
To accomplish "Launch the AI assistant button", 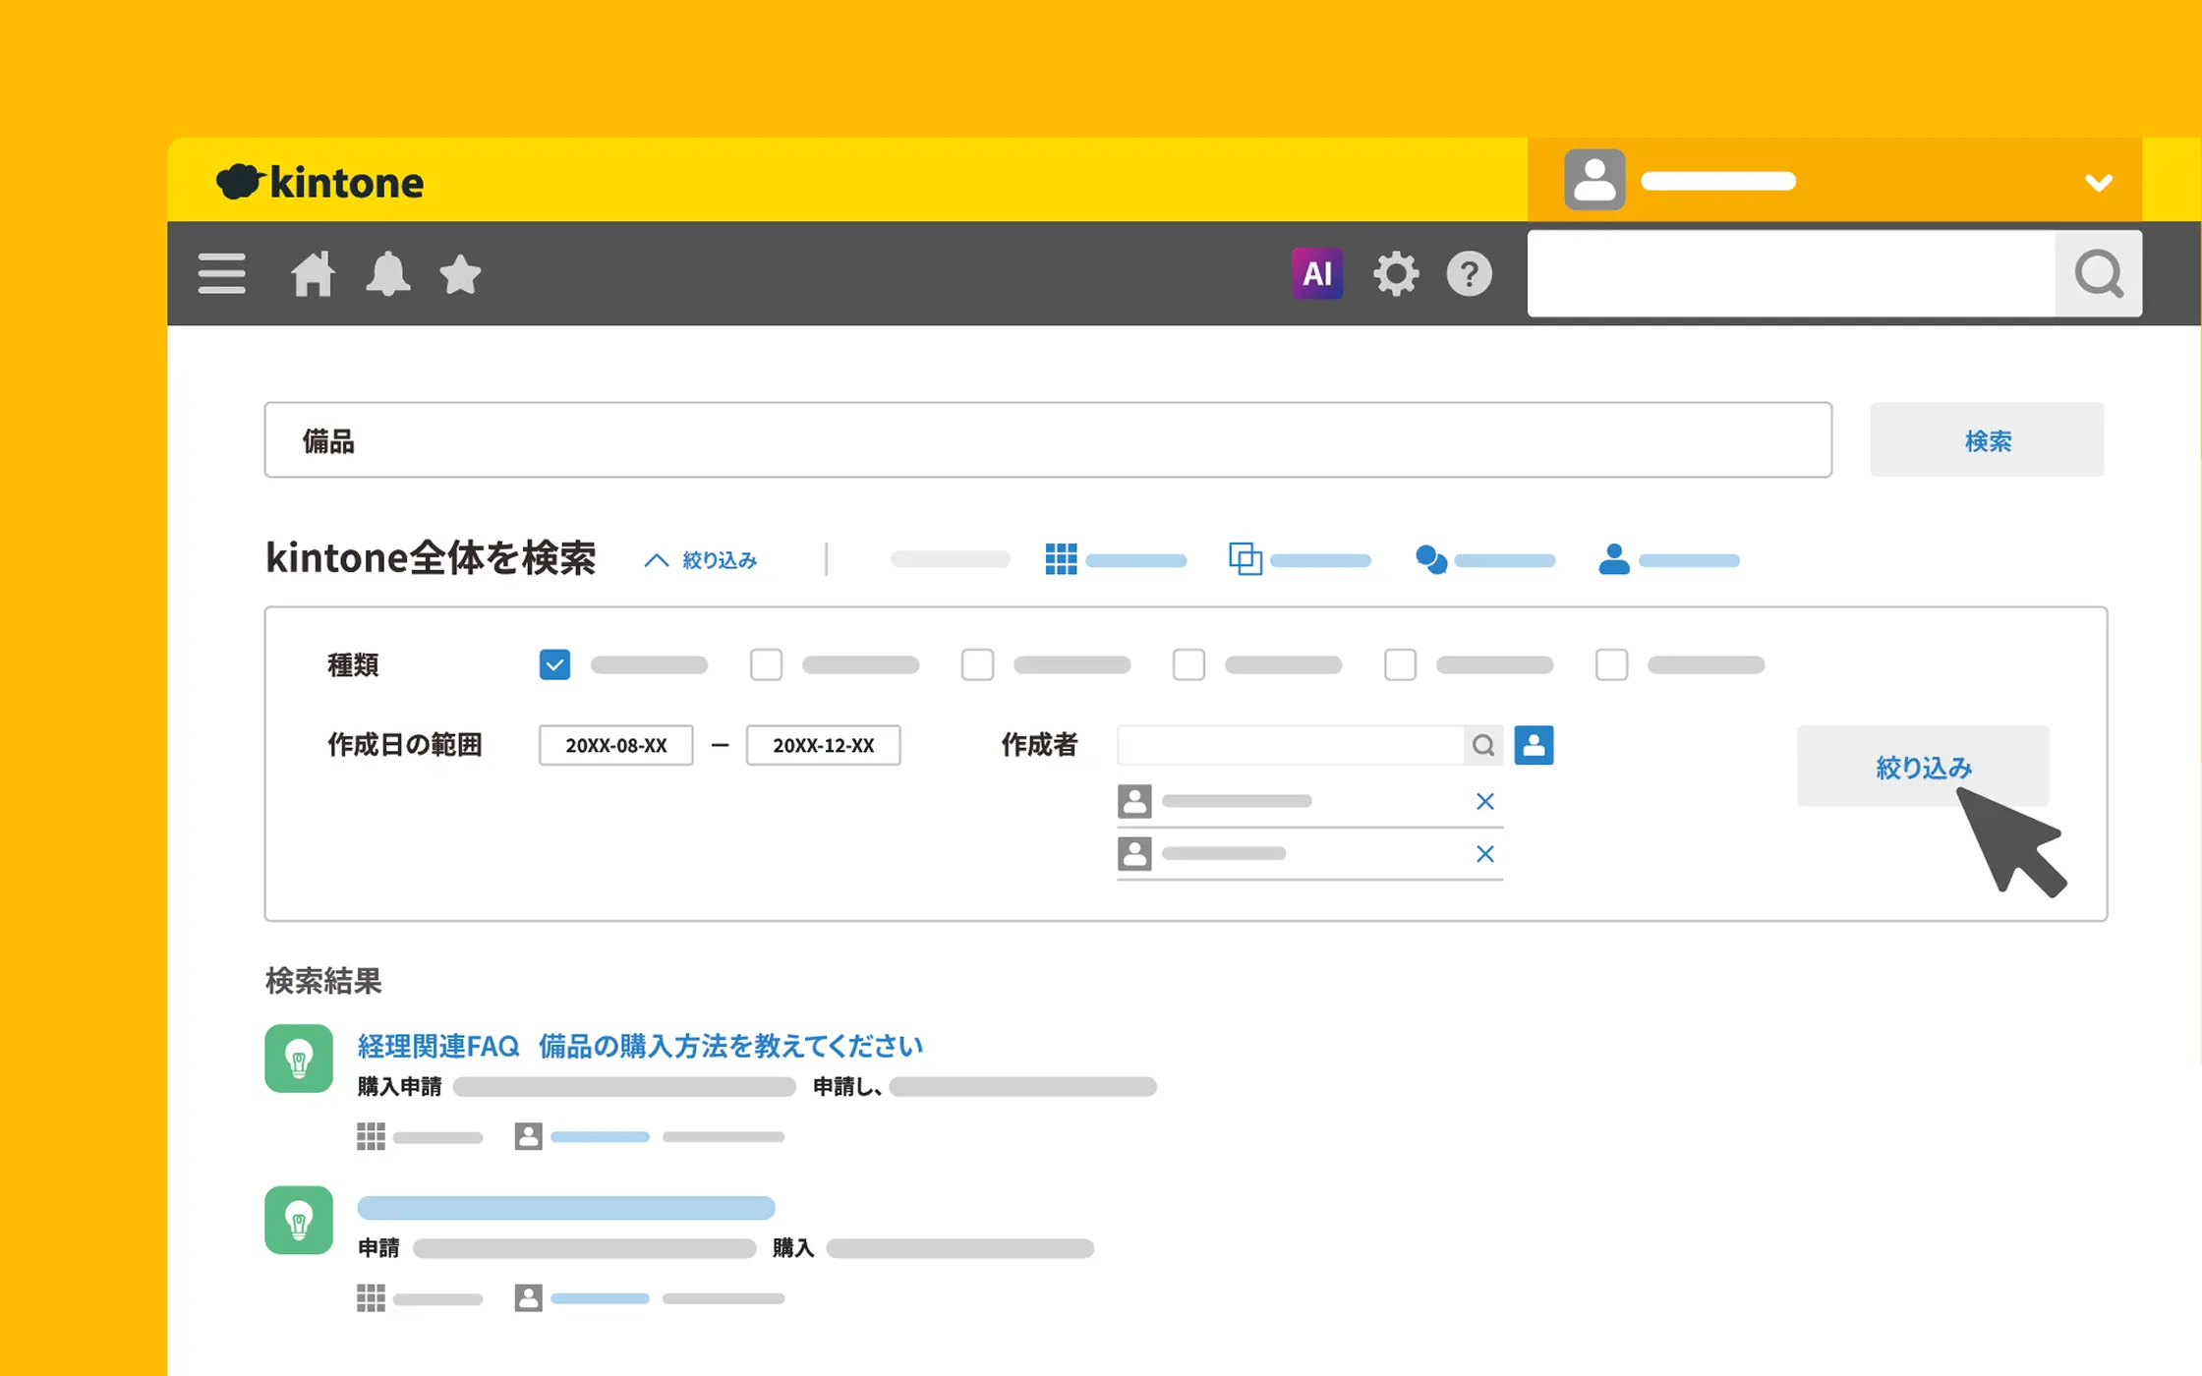I will 1316,274.
